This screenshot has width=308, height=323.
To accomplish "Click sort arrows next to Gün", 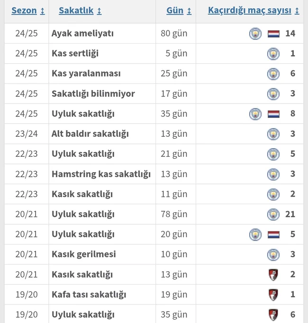I will pyautogui.click(x=189, y=11).
